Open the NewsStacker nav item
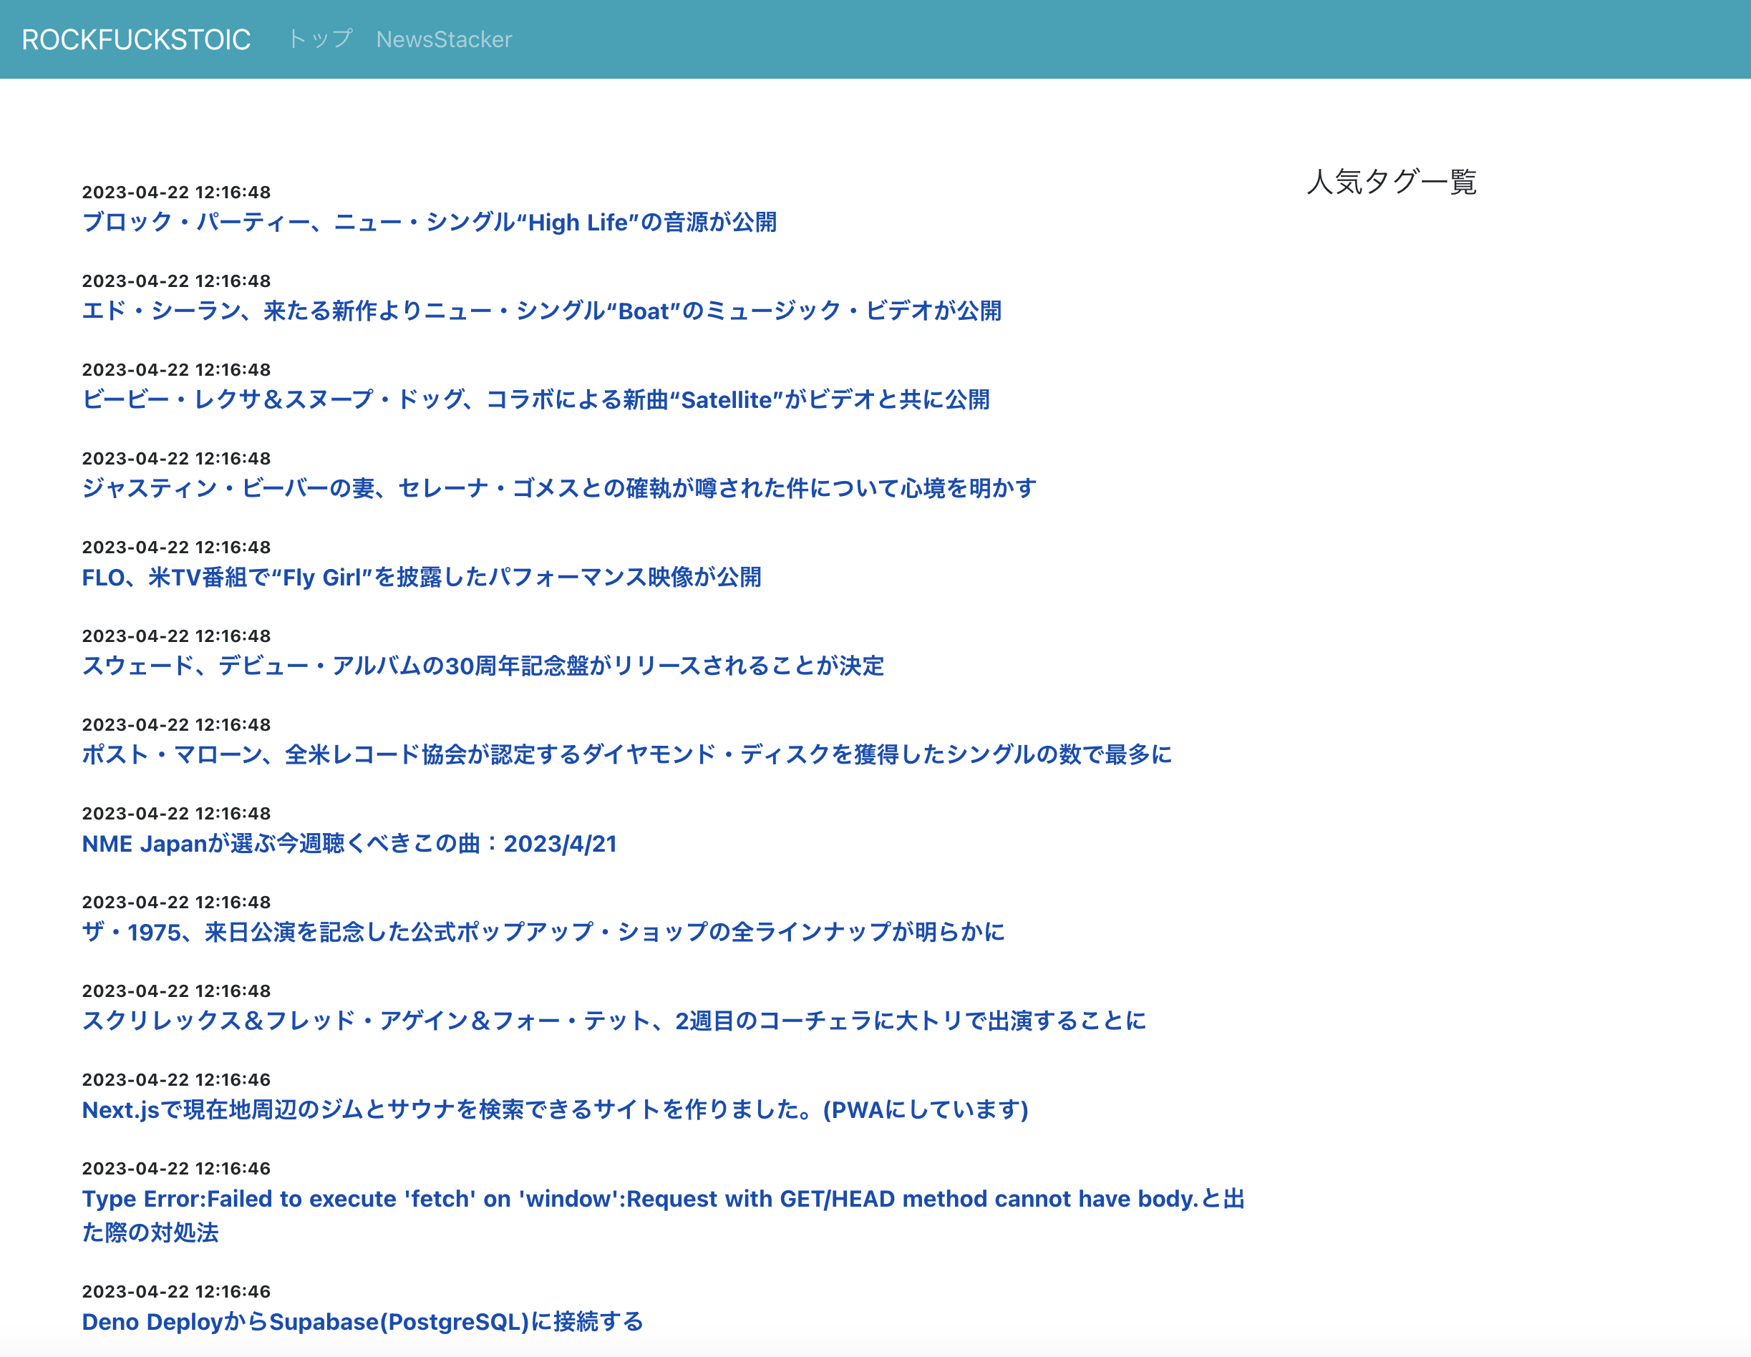Viewport: 1751px width, 1357px height. coord(443,39)
